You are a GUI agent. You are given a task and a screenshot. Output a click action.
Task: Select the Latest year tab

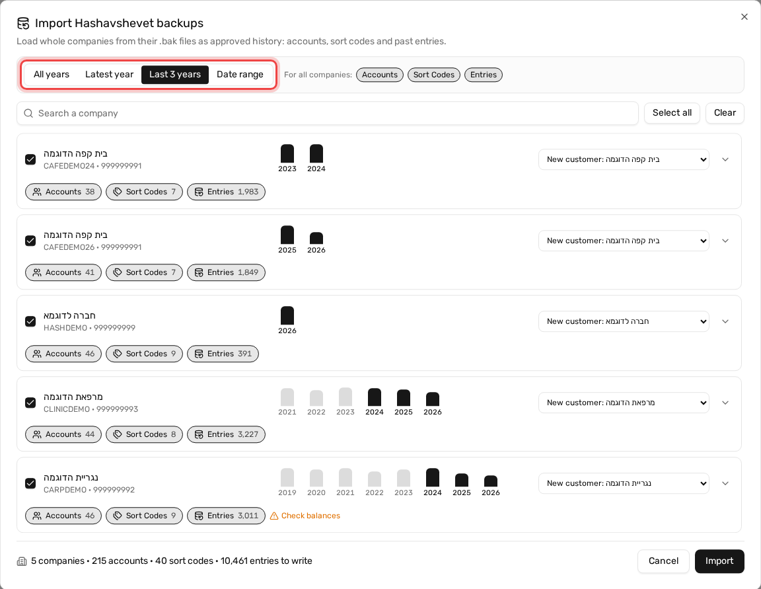click(109, 74)
